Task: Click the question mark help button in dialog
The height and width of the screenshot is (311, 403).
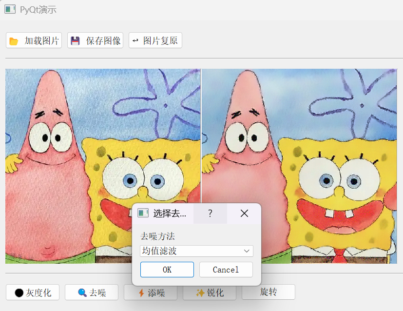Action: point(210,214)
